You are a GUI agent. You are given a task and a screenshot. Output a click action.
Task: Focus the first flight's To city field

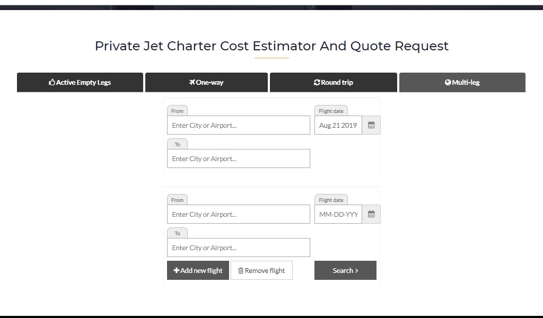pos(238,159)
